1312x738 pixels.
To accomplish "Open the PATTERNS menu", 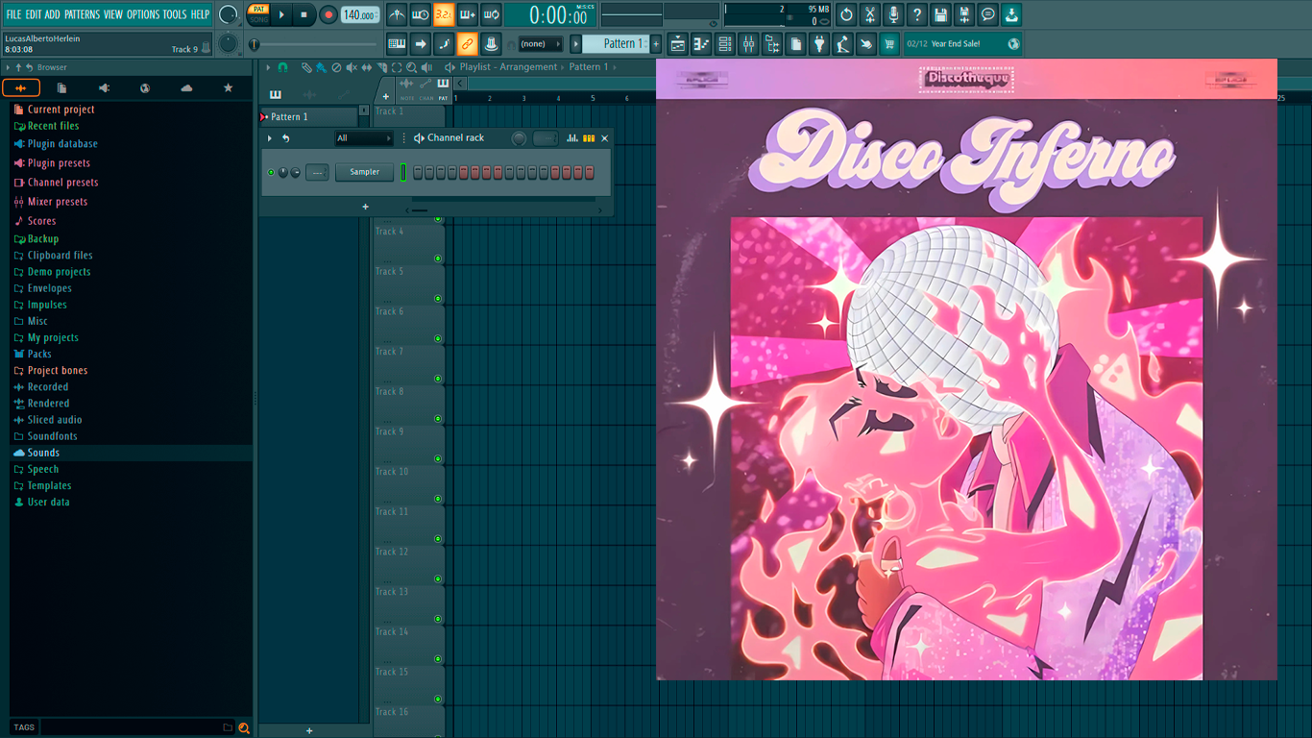I will pyautogui.click(x=82, y=14).
